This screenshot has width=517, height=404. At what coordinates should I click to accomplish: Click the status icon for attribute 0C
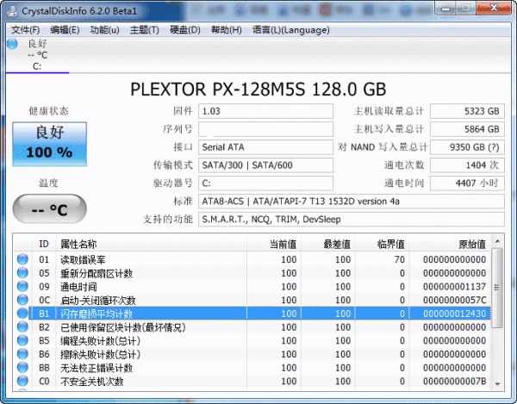tap(22, 300)
